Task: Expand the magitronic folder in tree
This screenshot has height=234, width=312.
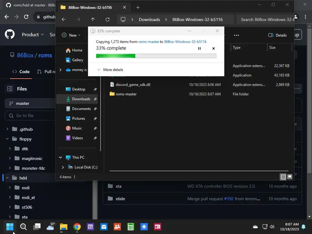Action: click(x=10, y=158)
